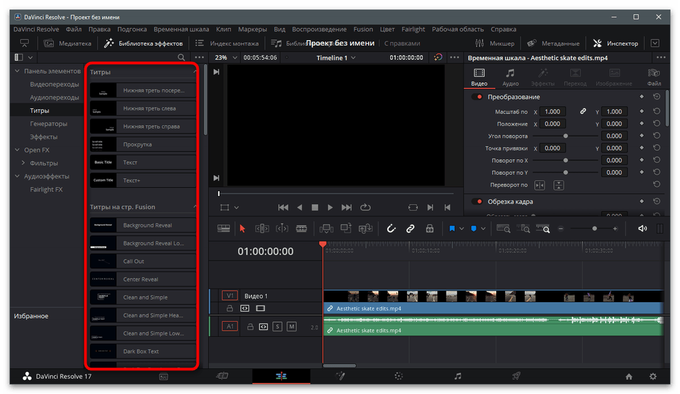This screenshot has height=394, width=680.
Task: Open project settings gear icon
Action: 653,376
